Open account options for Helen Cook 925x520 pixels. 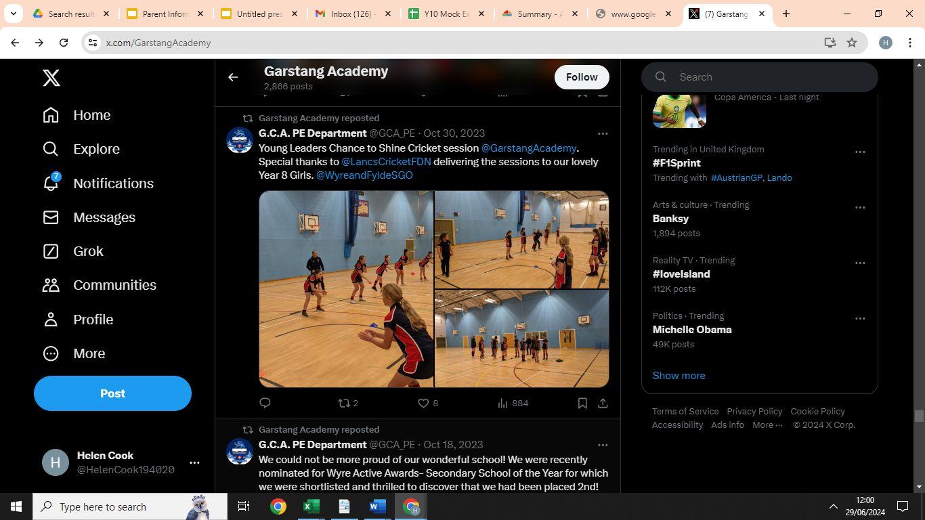(x=194, y=462)
